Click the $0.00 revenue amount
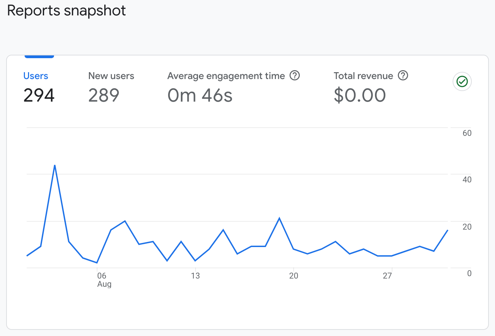The image size is (495, 336). pos(360,95)
